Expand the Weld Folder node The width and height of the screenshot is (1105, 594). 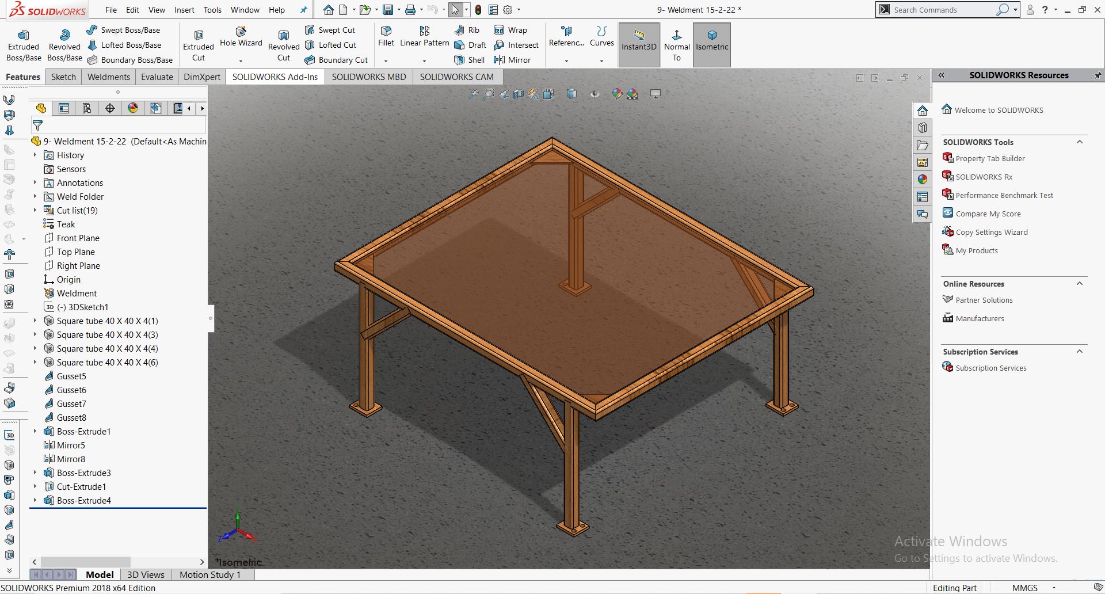point(35,197)
